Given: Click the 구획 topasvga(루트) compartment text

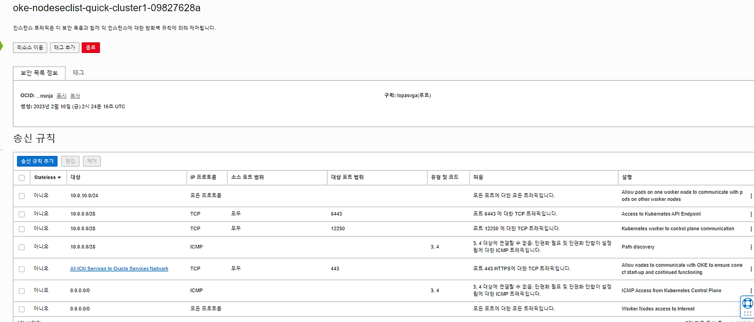Looking at the screenshot, I should [x=408, y=95].
